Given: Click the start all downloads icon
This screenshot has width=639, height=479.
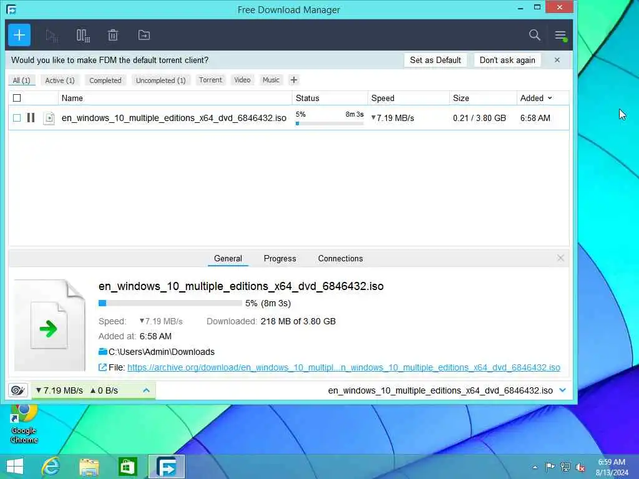Looking at the screenshot, I should pos(52,36).
